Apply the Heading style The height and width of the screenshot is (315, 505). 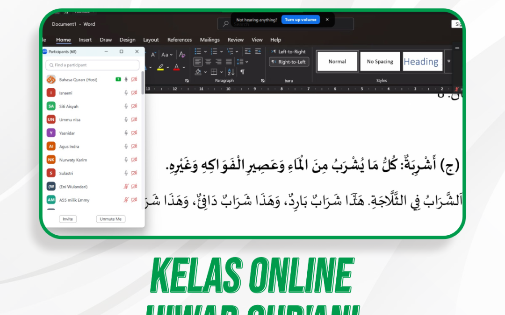[423, 62]
